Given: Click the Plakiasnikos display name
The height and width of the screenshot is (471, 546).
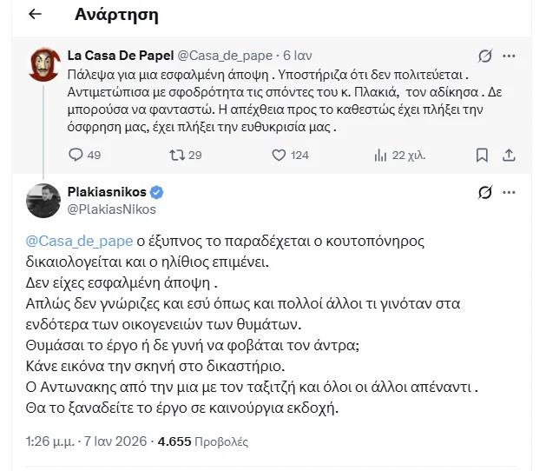Looking at the screenshot, I should pyautogui.click(x=107, y=192).
